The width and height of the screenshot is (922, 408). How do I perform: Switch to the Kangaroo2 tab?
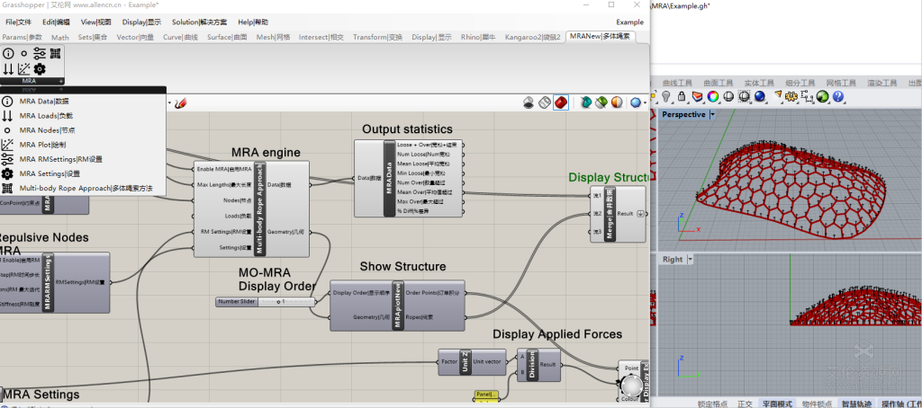[x=533, y=37]
